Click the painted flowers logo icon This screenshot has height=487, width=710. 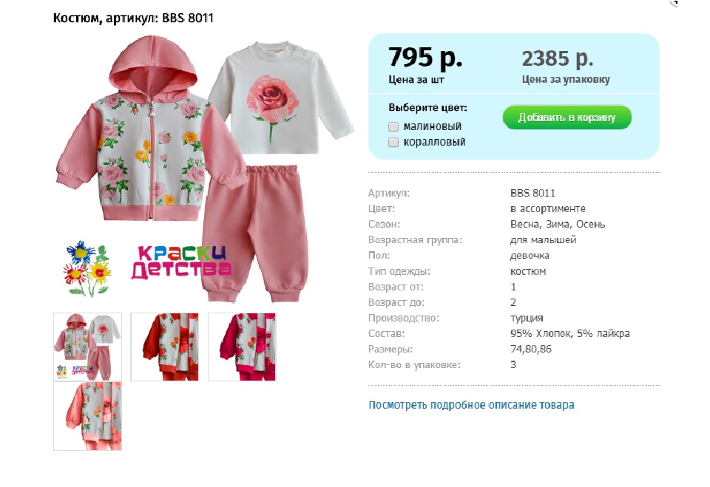tap(87, 268)
